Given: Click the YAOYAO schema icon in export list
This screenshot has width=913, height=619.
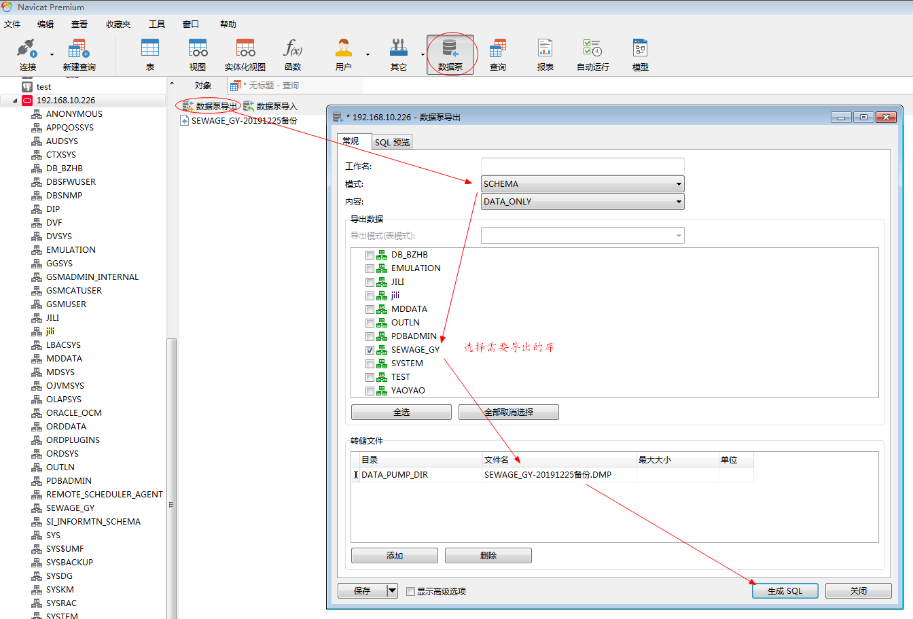Looking at the screenshot, I should [382, 391].
